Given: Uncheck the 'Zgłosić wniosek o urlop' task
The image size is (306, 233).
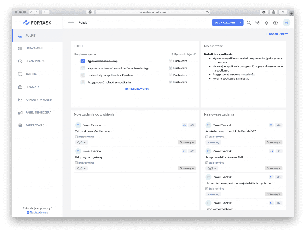Looking at the screenshot, I should click(x=82, y=61).
